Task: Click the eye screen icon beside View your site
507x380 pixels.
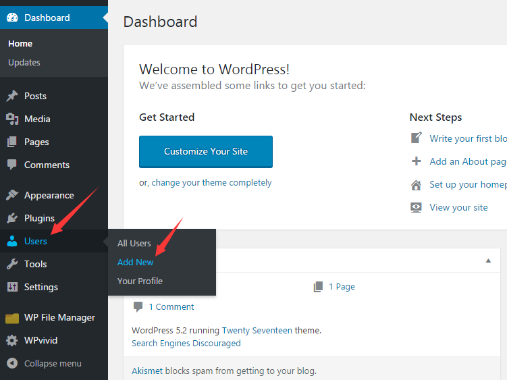Action: (x=416, y=207)
